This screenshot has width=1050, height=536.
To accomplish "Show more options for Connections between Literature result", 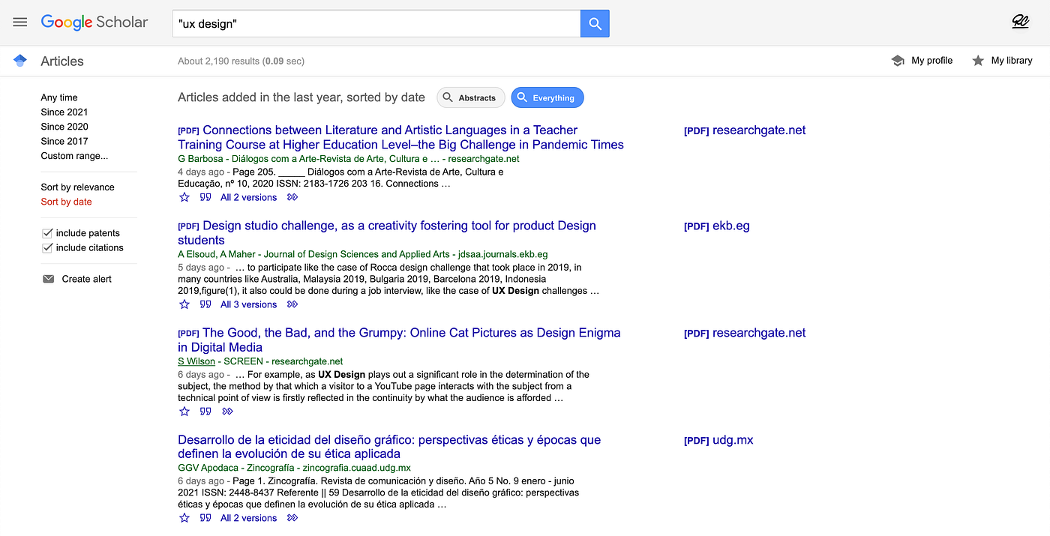I will (x=292, y=198).
